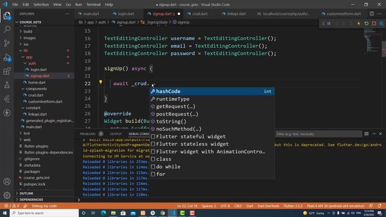Switch to the OUTPUT panel tab

tap(116, 134)
